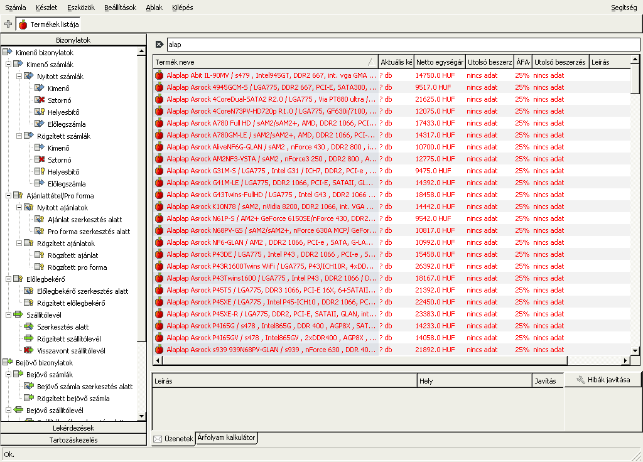Click product icon of Asrock P45TS row

pos(159,290)
